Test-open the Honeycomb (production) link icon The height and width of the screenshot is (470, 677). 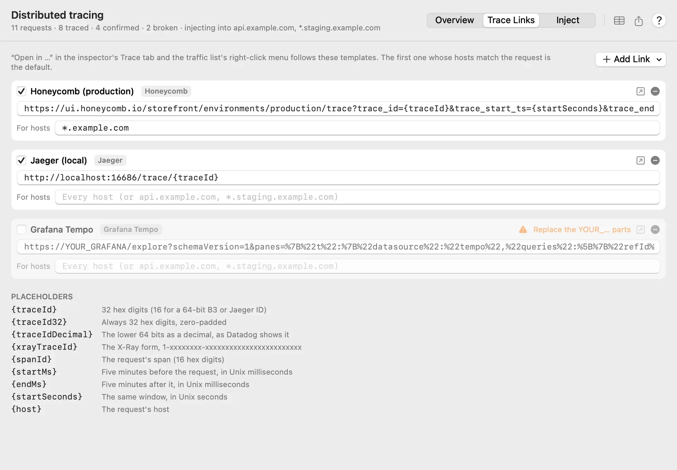click(x=640, y=91)
